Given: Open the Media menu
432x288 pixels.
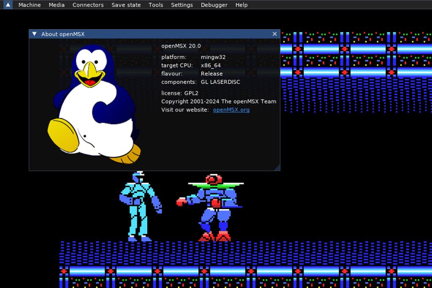Looking at the screenshot, I should (57, 5).
